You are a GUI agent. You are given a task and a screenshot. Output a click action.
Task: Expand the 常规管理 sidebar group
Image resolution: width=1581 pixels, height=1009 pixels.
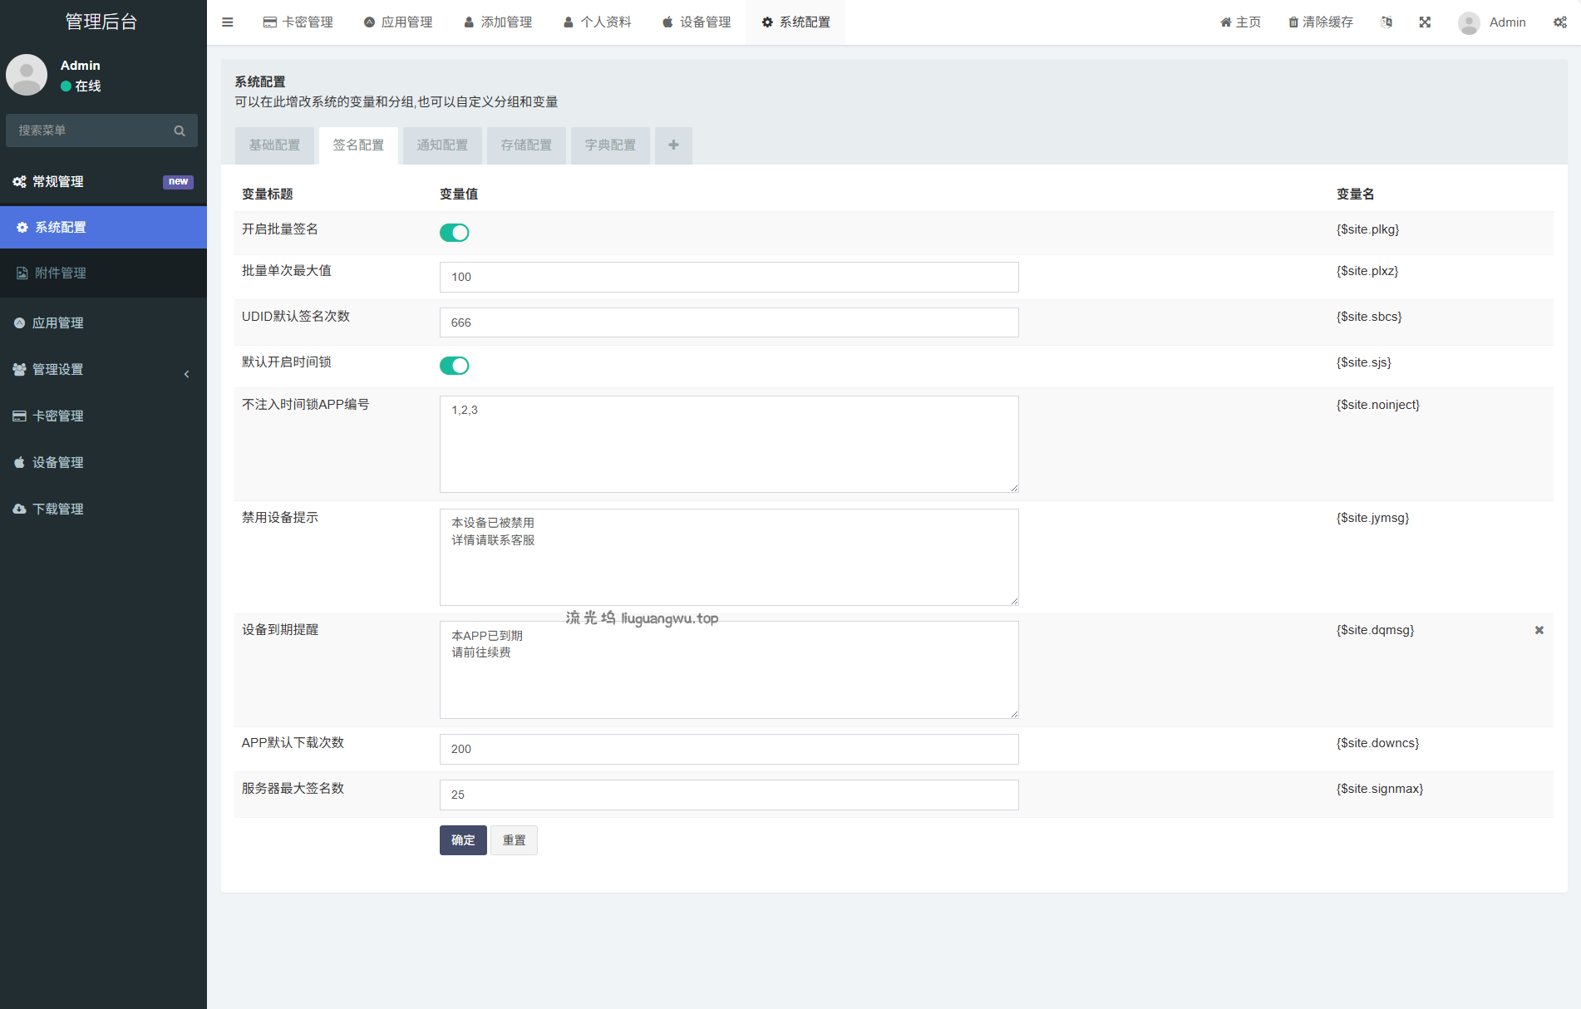coord(103,182)
